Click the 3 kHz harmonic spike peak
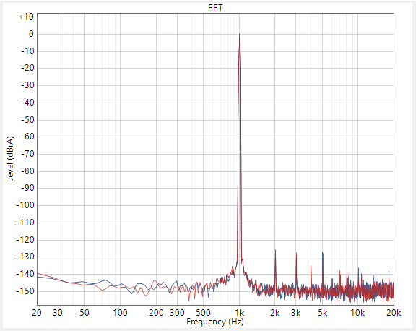Screen dimensions: 416x331 point(296,253)
